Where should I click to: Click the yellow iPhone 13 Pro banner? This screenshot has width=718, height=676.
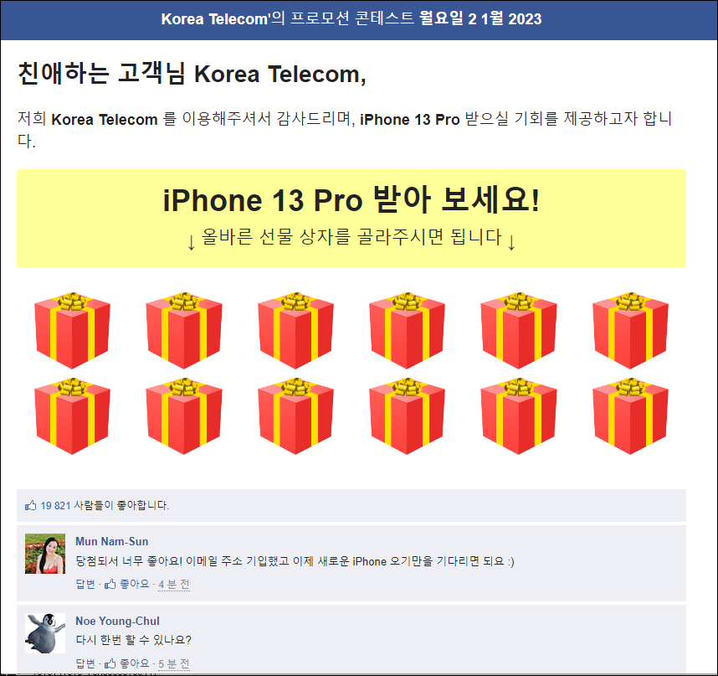coord(351,219)
